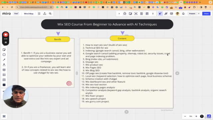213x120 pixels.
Task: Zoom out with minus button
Action: click(185, 116)
